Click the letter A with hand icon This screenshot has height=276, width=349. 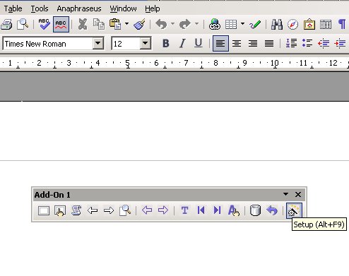coord(234,210)
